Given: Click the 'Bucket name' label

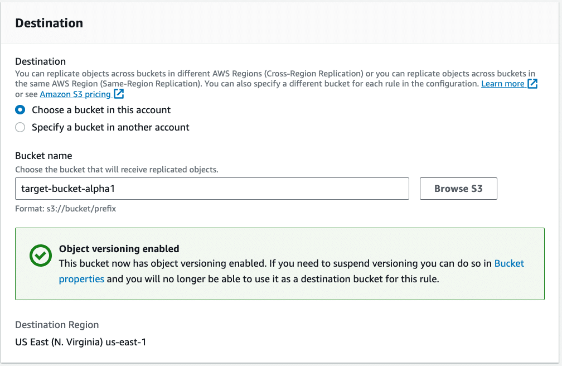Looking at the screenshot, I should (43, 155).
